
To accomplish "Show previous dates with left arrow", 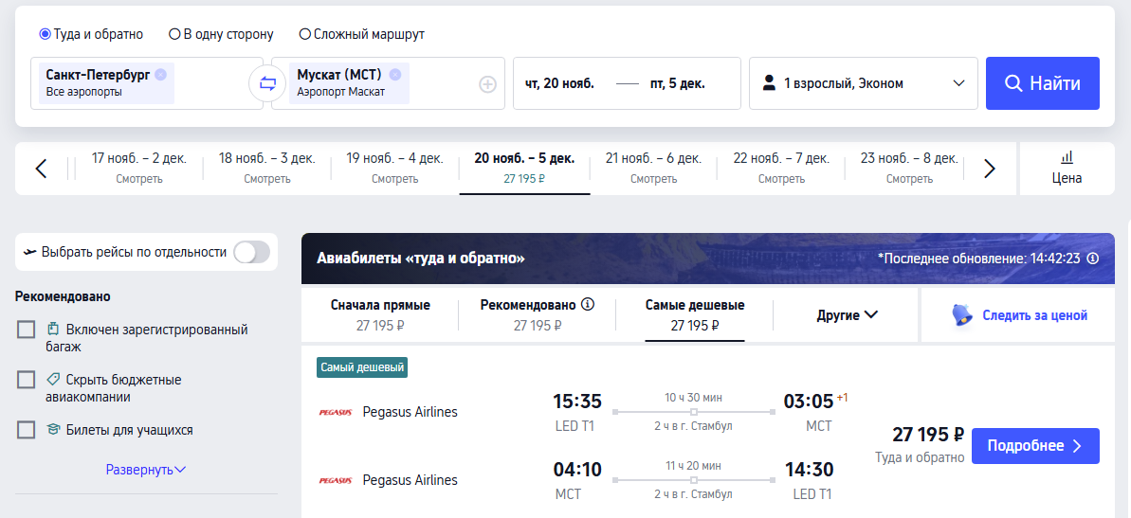I will 41,169.
